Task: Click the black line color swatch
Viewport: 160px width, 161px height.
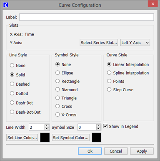Action: [45, 138]
